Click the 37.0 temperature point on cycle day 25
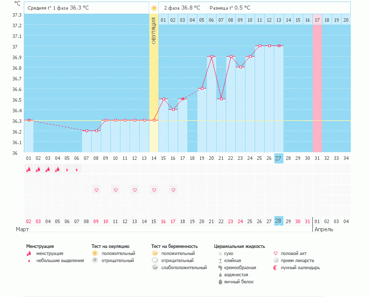370x297 pixels. point(260,46)
